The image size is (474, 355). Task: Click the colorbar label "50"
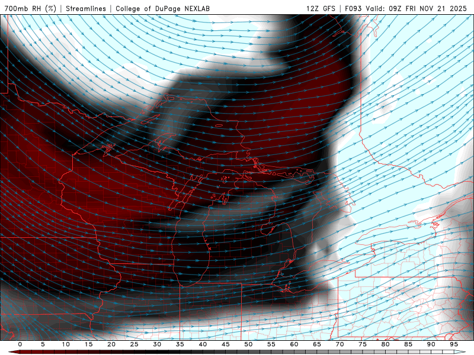pos(248,344)
